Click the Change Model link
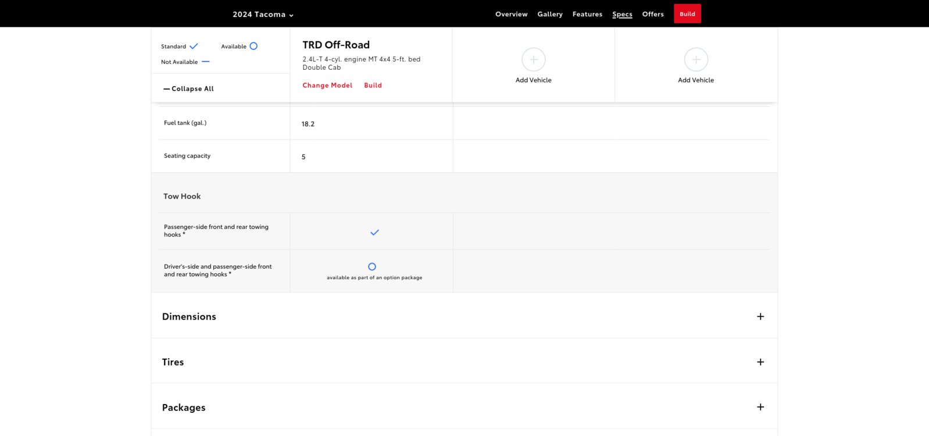929x436 pixels. tap(327, 85)
